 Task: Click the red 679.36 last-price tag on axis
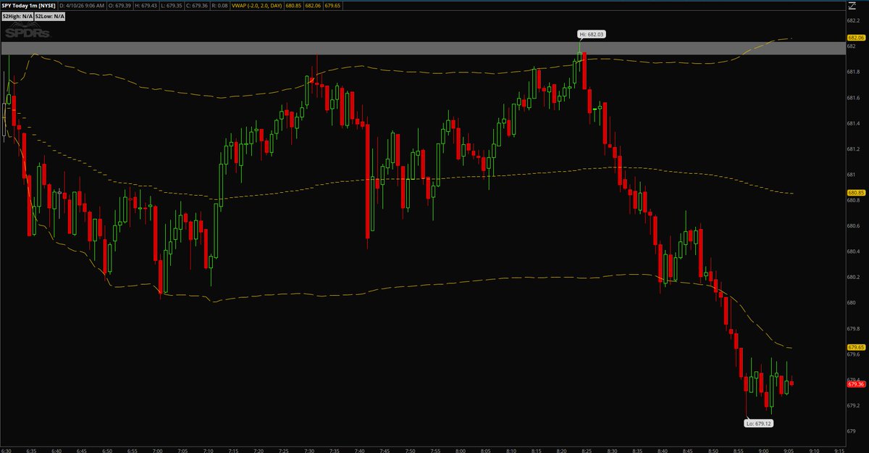855,384
